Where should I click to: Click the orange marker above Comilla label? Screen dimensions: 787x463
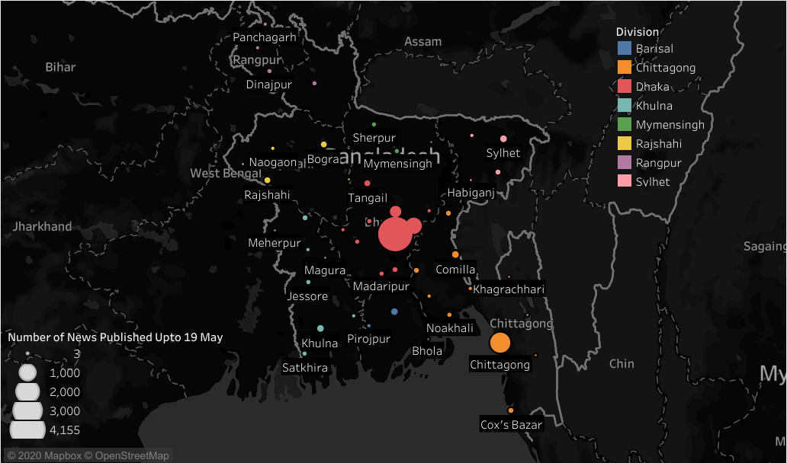coord(455,254)
